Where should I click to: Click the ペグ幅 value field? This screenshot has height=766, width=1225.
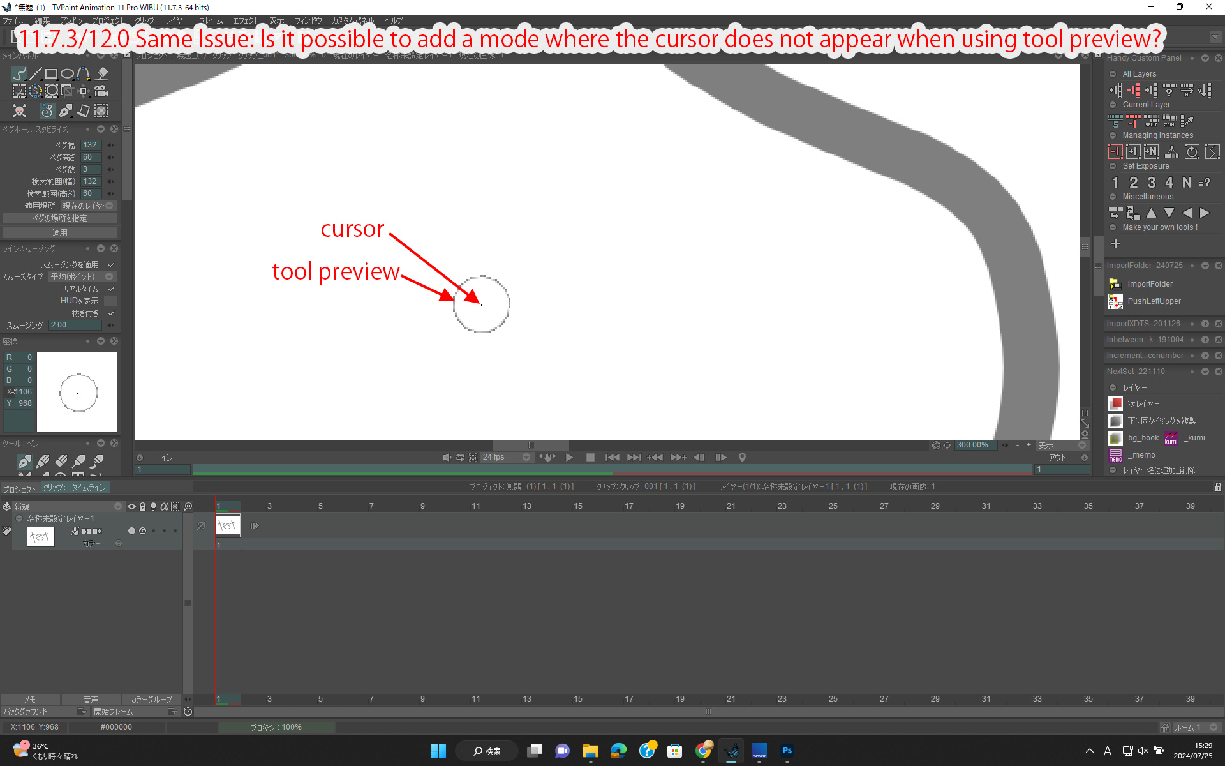(91, 145)
